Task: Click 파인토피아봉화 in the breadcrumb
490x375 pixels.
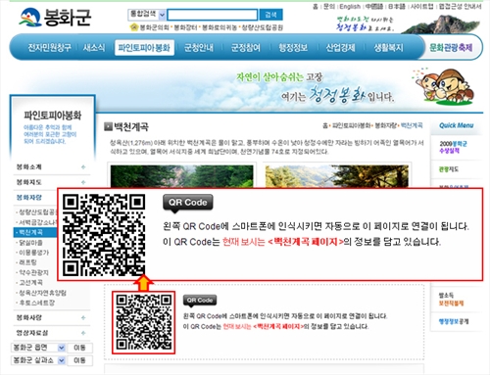Action: coord(352,125)
